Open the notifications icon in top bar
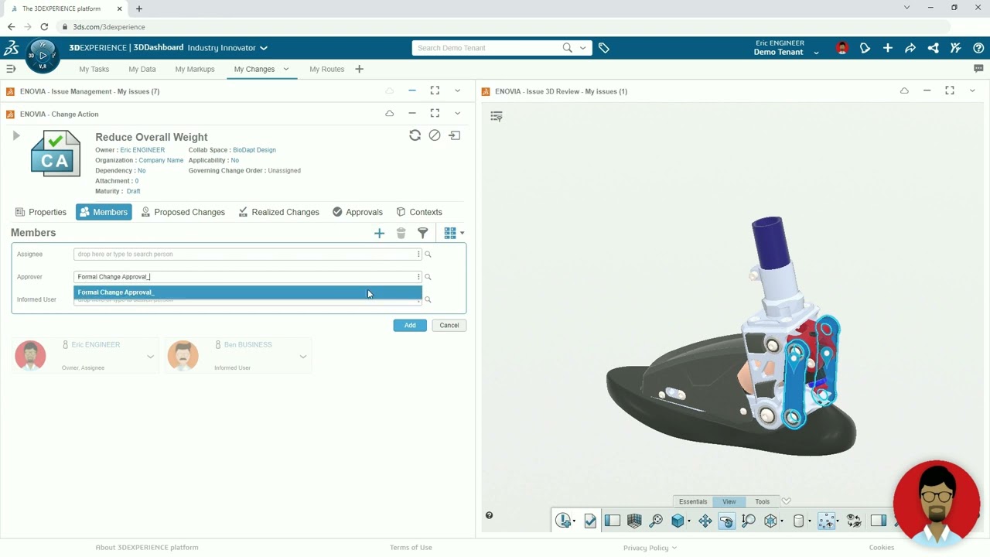990x557 pixels. tap(865, 48)
